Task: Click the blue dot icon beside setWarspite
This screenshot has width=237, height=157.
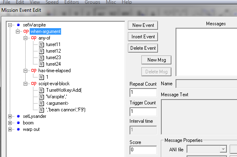Action: tap(18, 25)
